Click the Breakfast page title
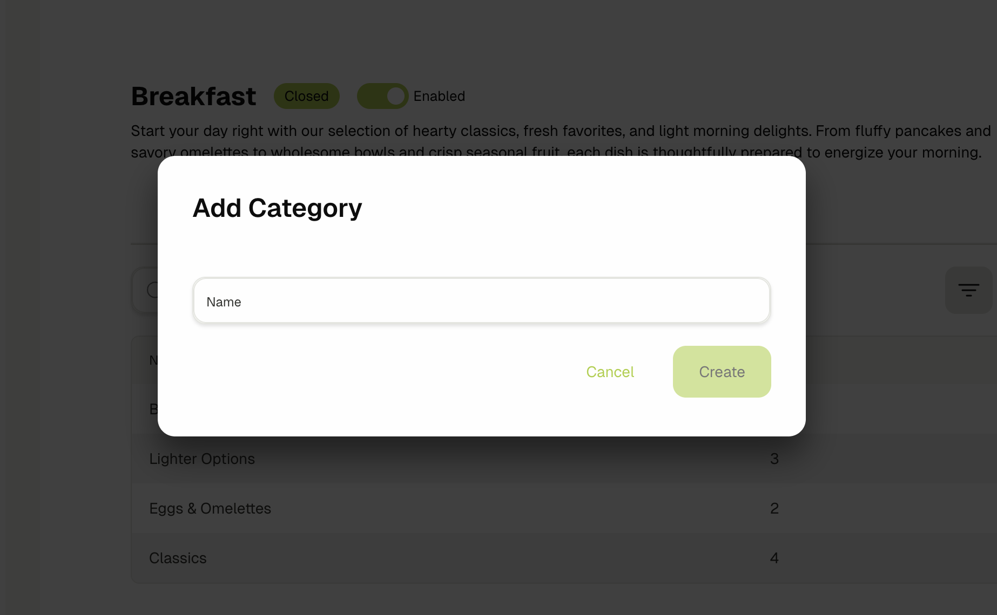The height and width of the screenshot is (615, 997). point(193,96)
